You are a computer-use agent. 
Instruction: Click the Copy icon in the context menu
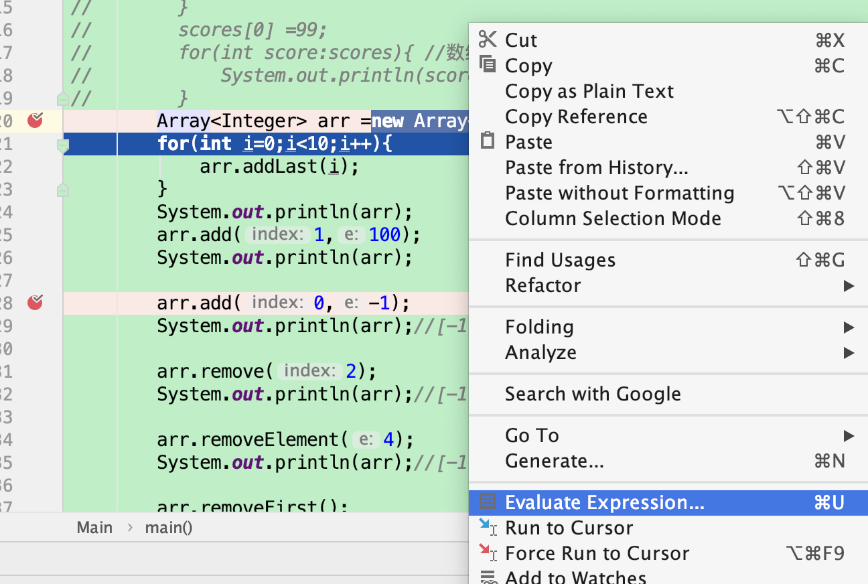point(488,65)
